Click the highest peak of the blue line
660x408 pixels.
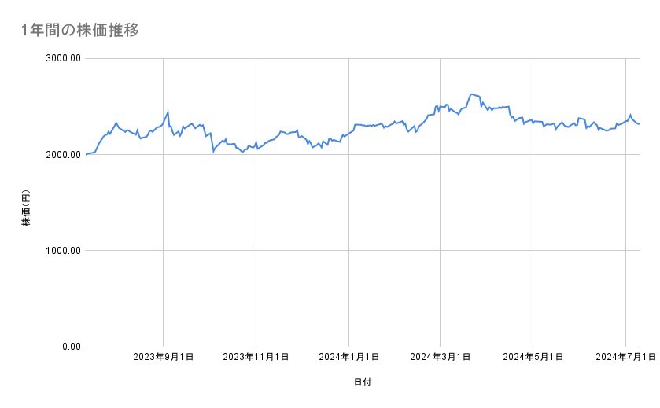470,94
